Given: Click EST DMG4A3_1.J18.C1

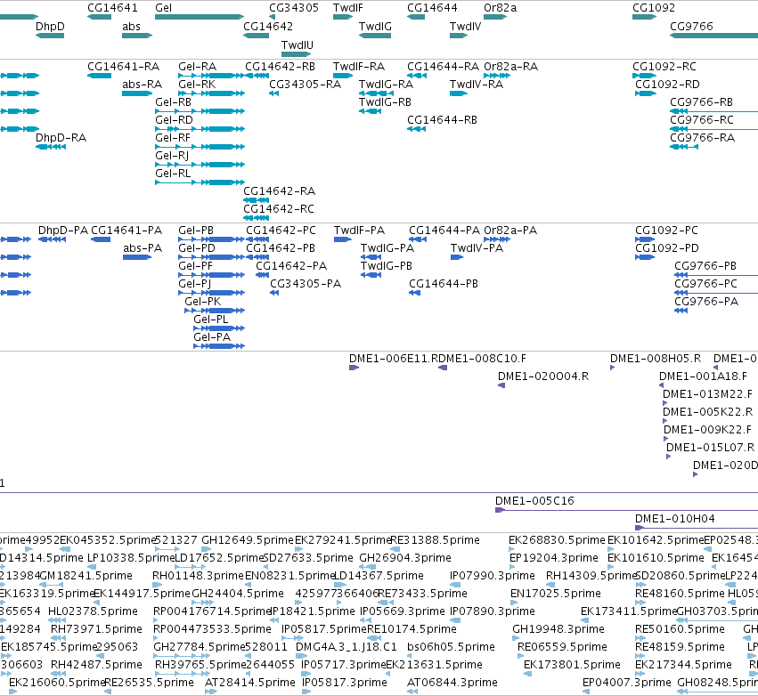Looking at the screenshot, I should (346, 647).
